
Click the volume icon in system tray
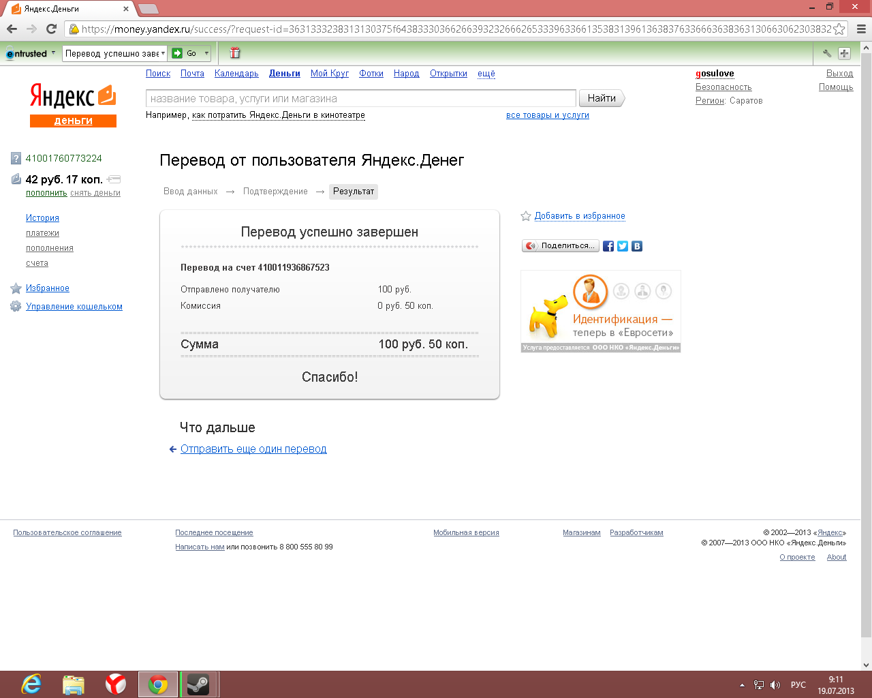coord(775,685)
